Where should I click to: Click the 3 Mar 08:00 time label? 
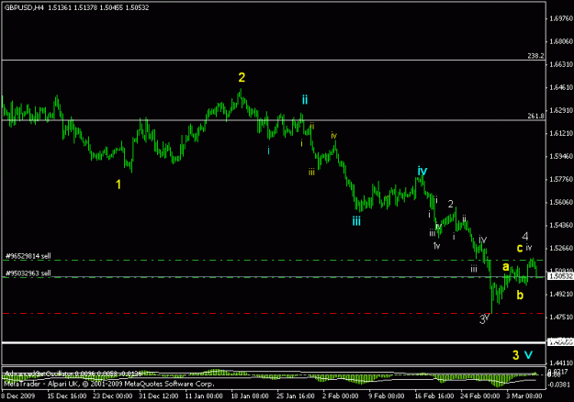[524, 396]
